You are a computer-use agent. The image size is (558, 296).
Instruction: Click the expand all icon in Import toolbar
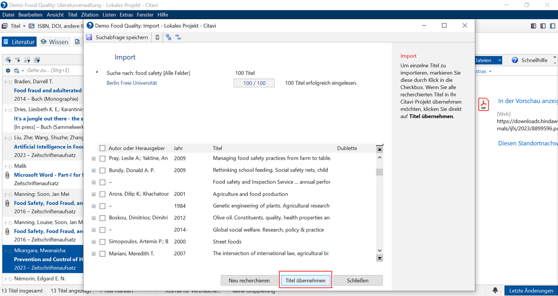pyautogui.click(x=168, y=37)
